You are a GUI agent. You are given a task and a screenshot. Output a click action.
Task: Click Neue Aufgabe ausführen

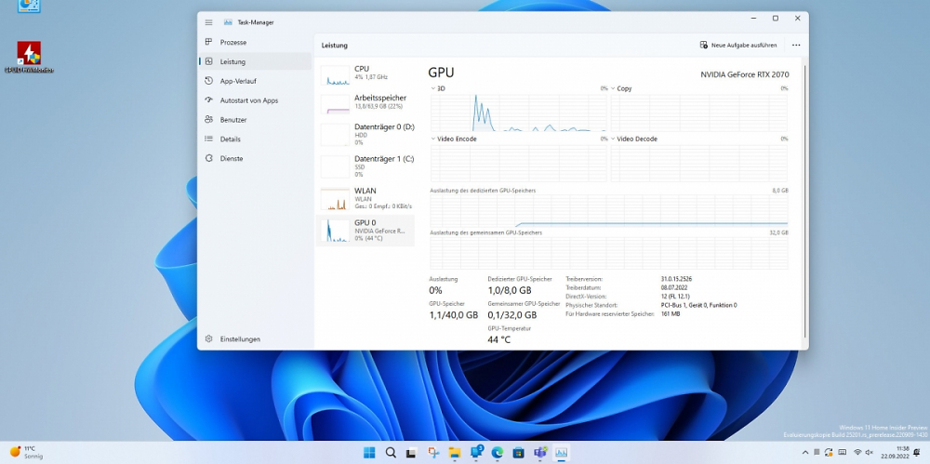point(738,45)
